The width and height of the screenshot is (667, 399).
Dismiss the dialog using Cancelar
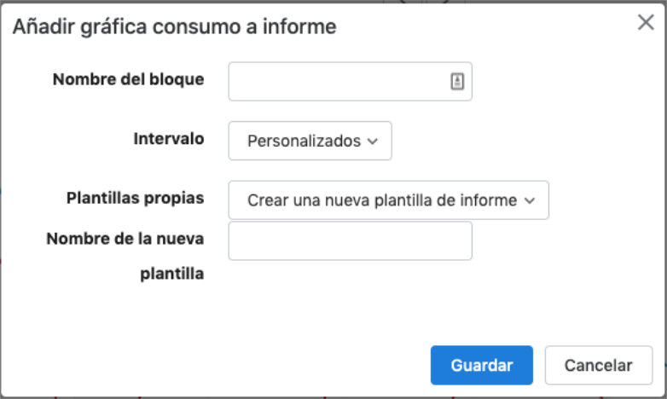click(599, 366)
